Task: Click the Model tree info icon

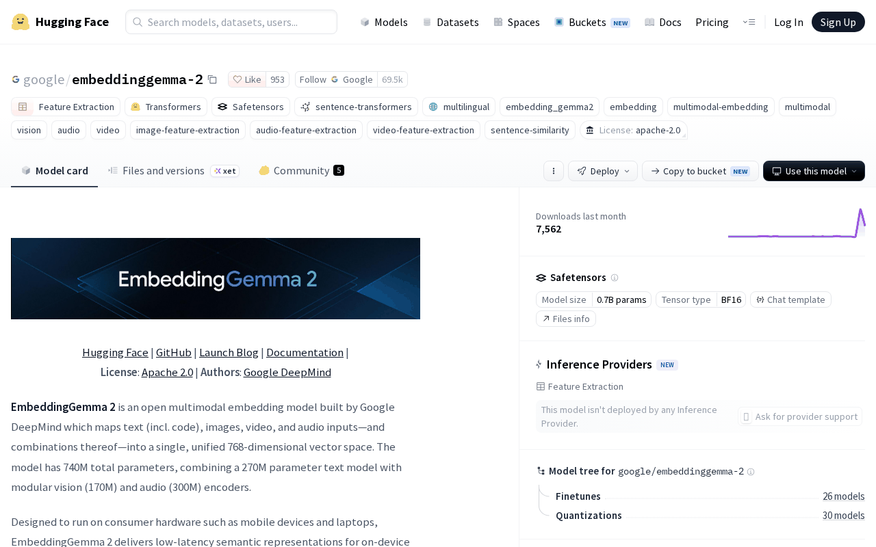Action: 751,472
